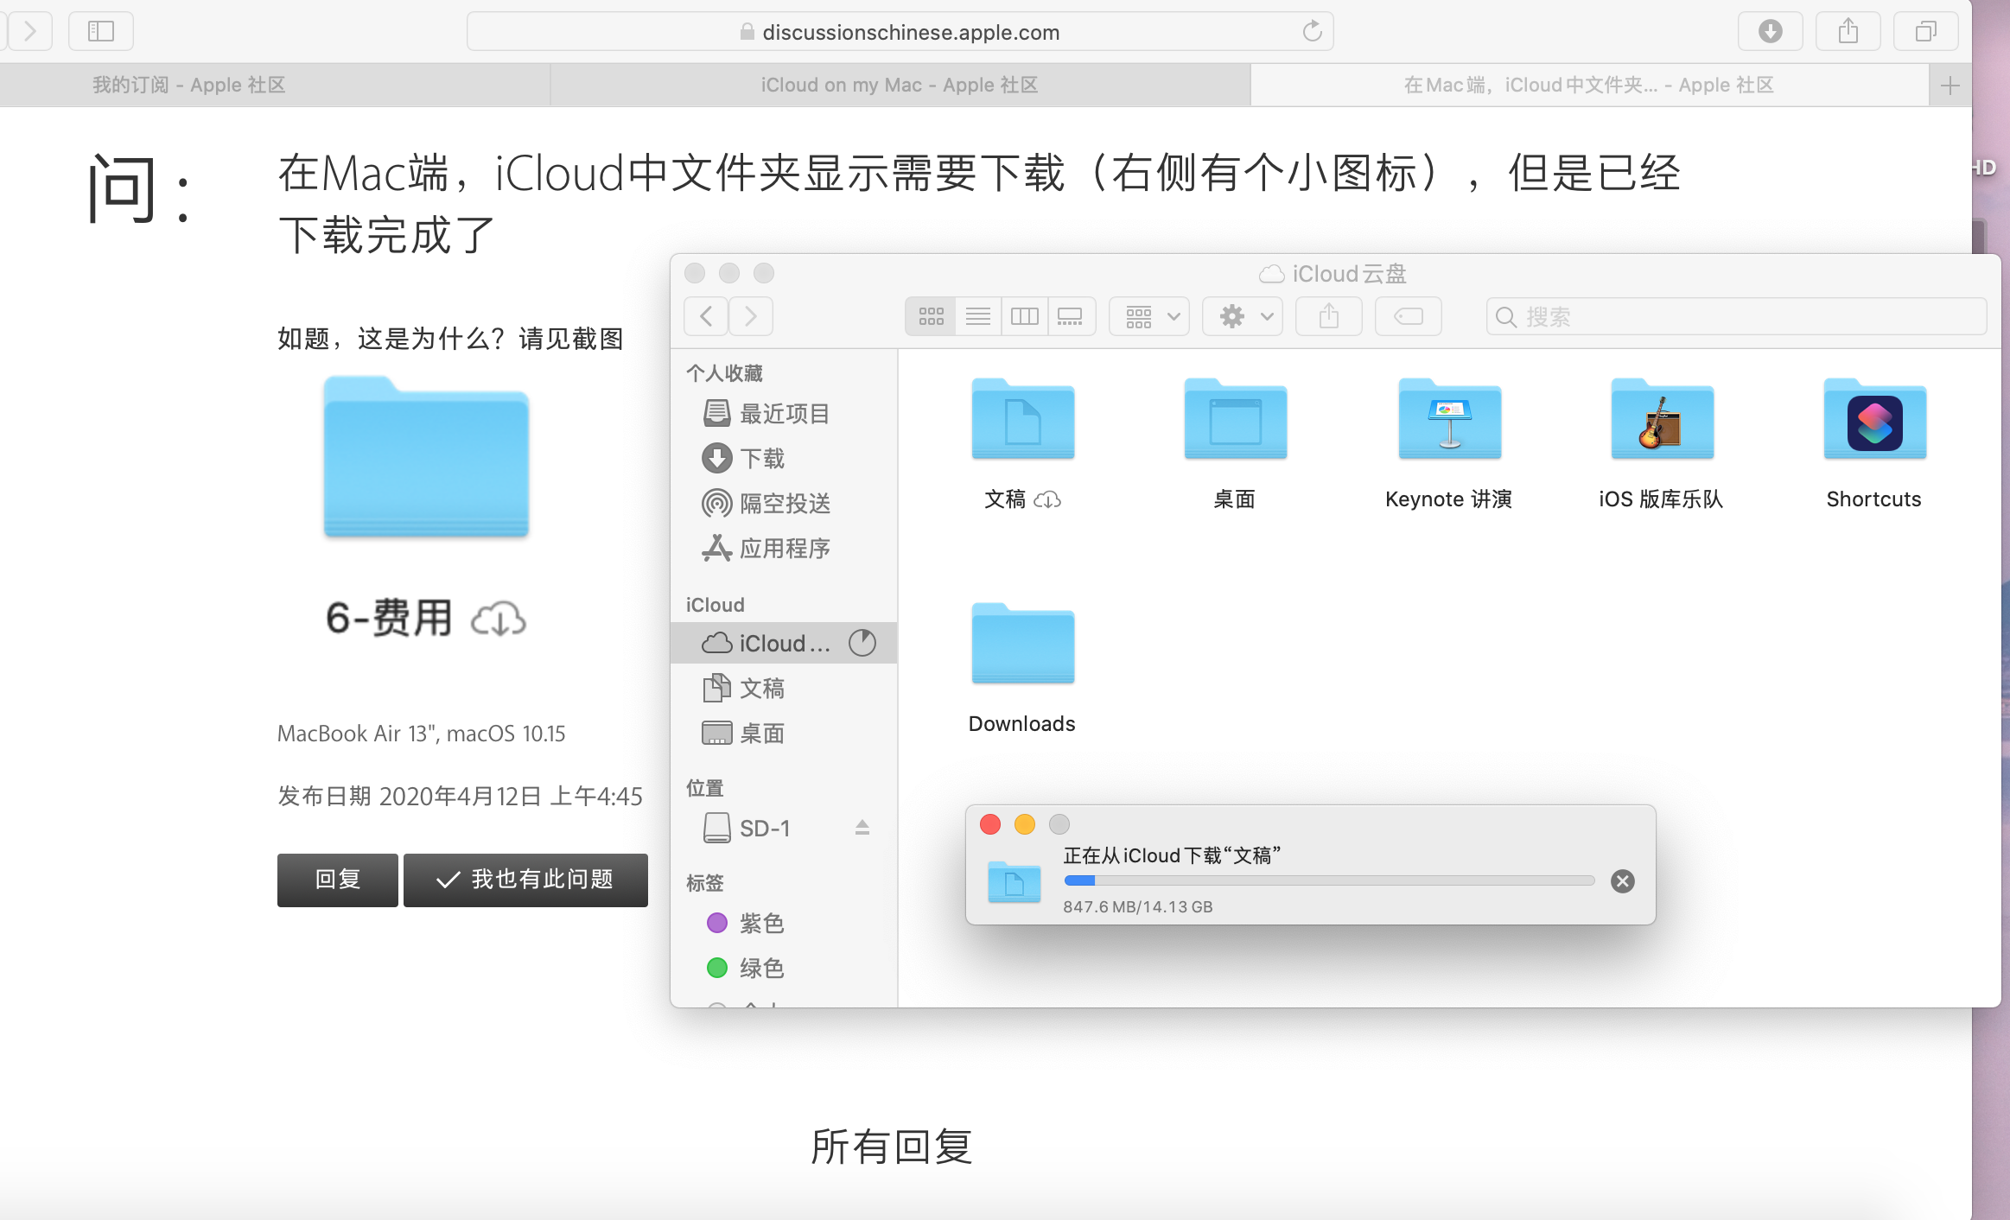This screenshot has width=2010, height=1220.
Task: Click the Finder 搜索 field
Action: point(1737,316)
